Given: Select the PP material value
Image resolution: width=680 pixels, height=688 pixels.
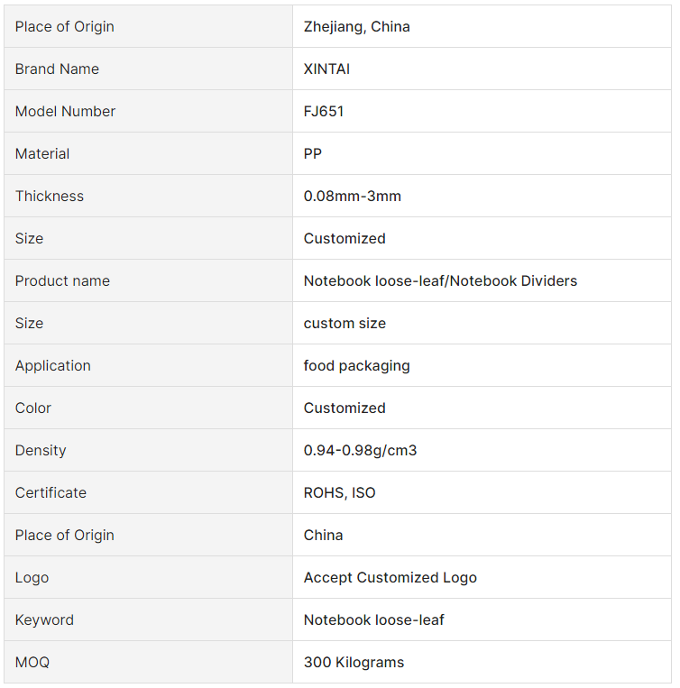Looking at the screenshot, I should pyautogui.click(x=312, y=153).
